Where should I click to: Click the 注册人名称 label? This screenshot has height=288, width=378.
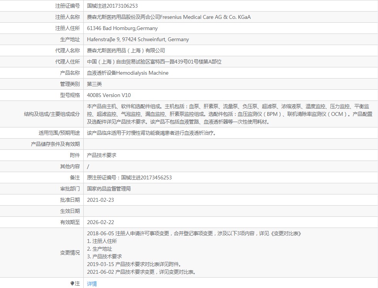click(x=67, y=17)
